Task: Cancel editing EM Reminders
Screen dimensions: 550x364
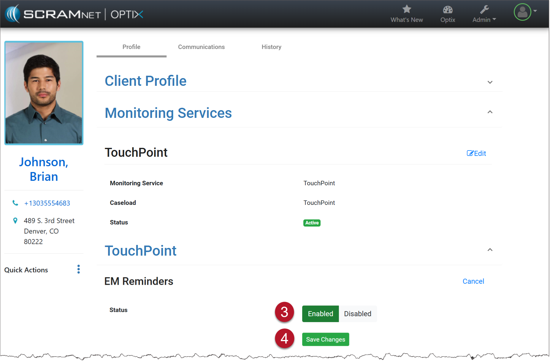Action: coord(473,281)
